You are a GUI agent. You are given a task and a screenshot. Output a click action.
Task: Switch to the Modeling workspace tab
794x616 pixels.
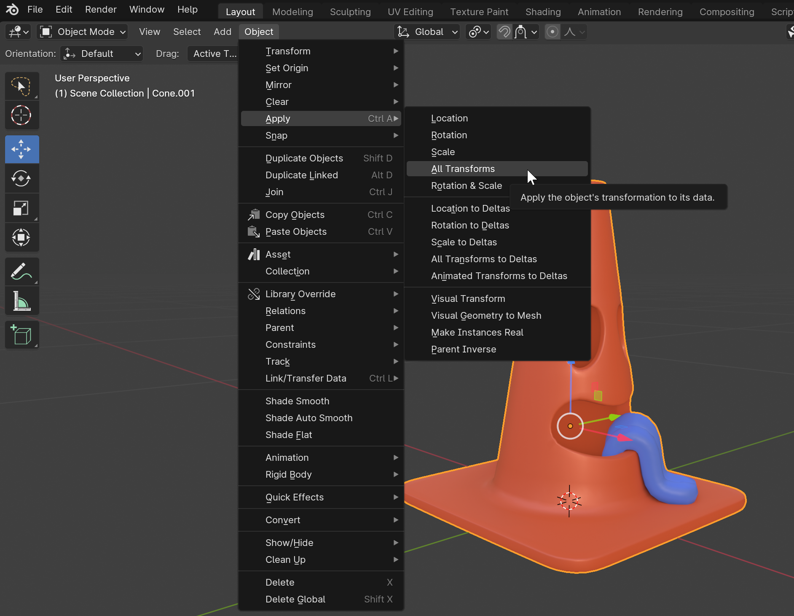click(x=292, y=12)
